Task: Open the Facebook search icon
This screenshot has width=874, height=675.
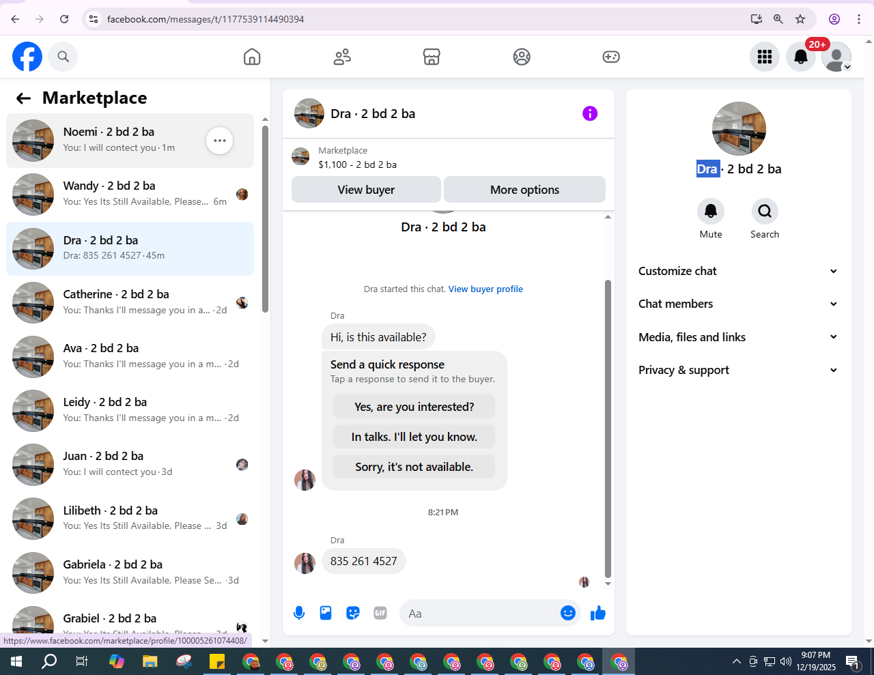Action: (64, 57)
